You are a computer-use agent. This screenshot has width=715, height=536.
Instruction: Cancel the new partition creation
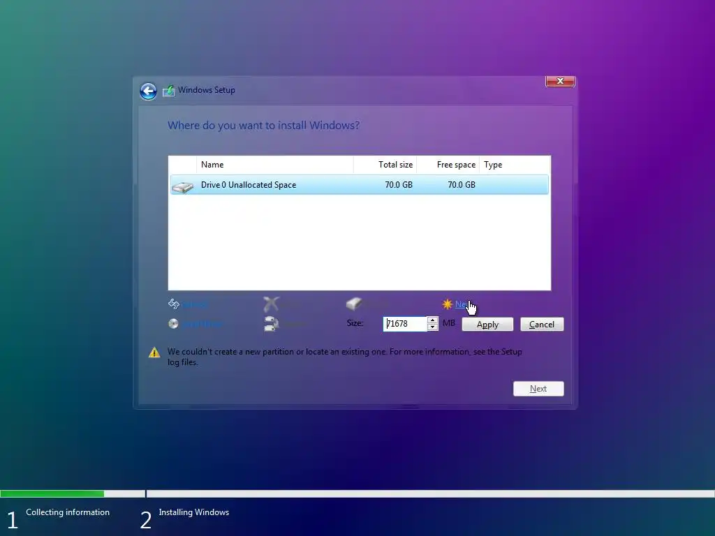tap(542, 324)
